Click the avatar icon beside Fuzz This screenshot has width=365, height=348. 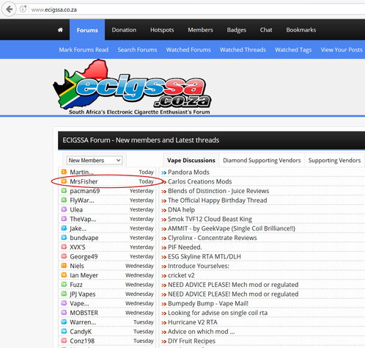(64, 284)
